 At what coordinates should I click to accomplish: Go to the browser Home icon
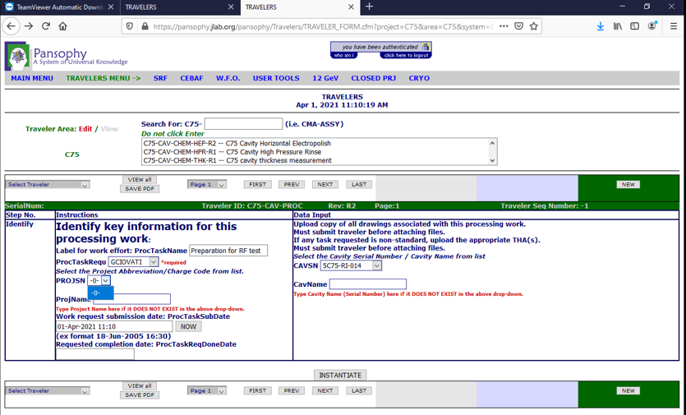[x=63, y=26]
